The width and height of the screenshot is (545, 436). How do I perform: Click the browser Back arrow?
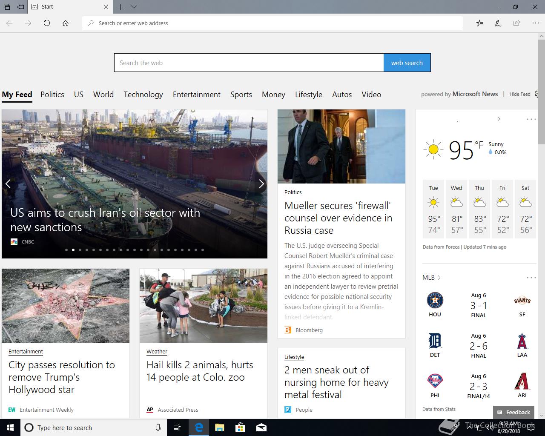pos(9,23)
